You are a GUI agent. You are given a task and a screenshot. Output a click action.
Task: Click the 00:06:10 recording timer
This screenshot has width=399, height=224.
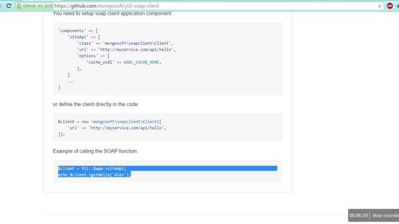(x=358, y=215)
